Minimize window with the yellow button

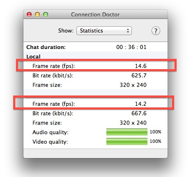[37, 14]
